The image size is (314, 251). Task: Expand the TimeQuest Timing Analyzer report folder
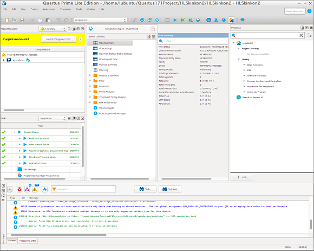point(90,97)
